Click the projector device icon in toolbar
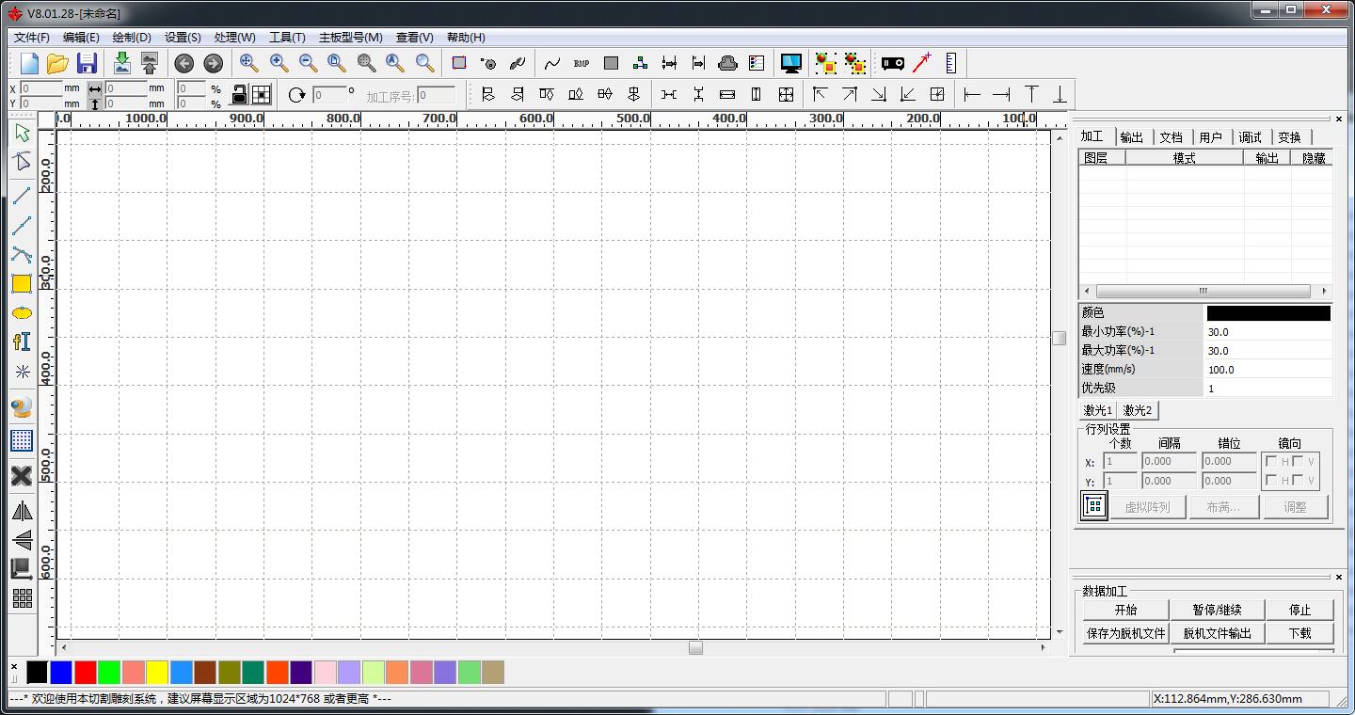Screen dimensions: 1355x715 (x=893, y=63)
